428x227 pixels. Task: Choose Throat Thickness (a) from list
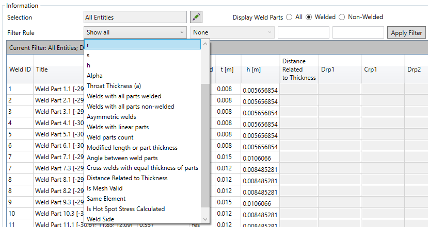(114, 86)
